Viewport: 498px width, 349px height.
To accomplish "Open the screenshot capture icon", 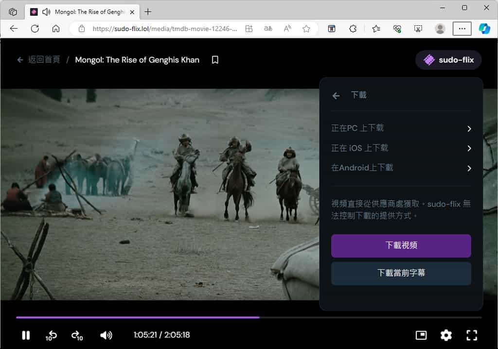I will point(418,29).
